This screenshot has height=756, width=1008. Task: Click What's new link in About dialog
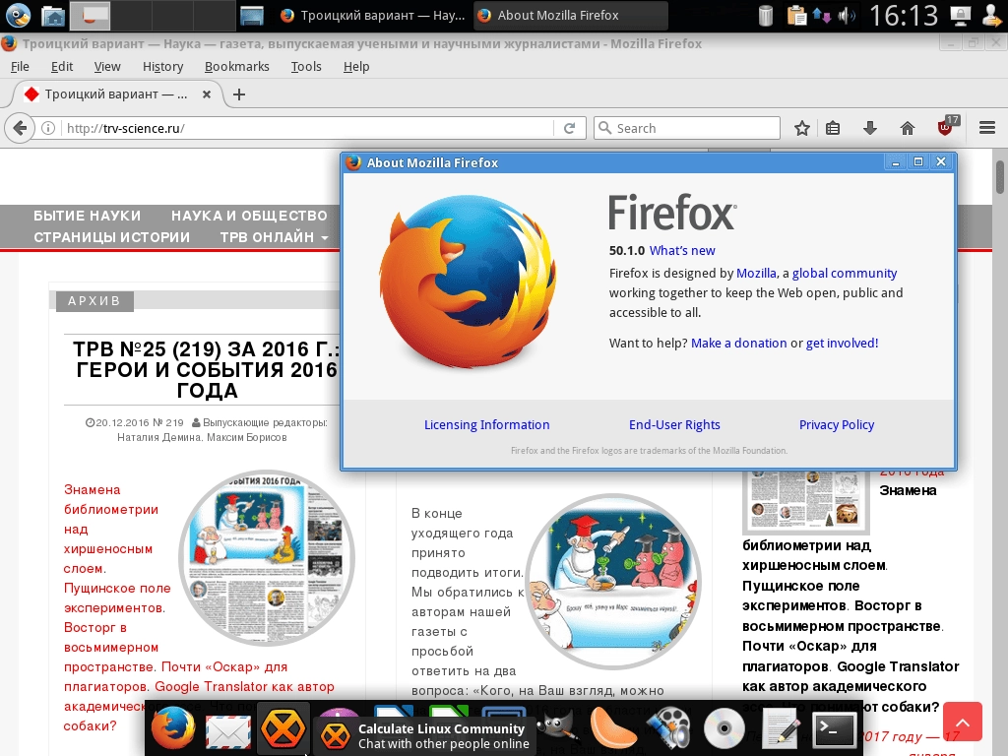[x=682, y=251]
